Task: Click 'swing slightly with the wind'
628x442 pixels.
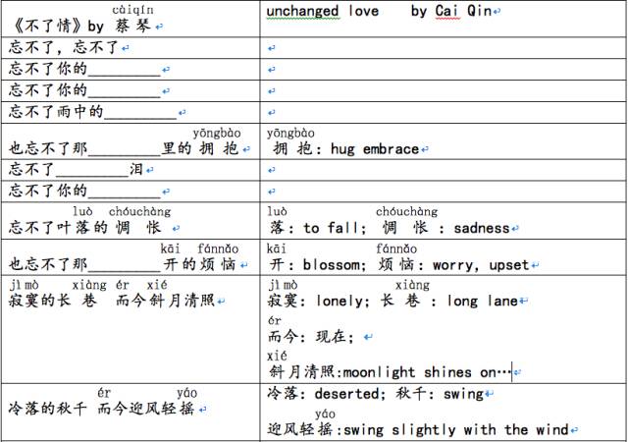Action: (456, 430)
